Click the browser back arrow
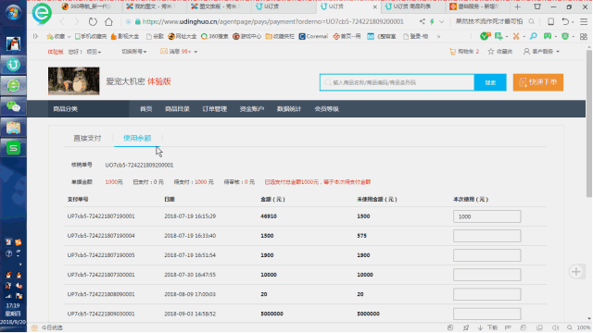Image resolution: width=593 pixels, height=333 pixels. pyautogui.click(x=62, y=21)
